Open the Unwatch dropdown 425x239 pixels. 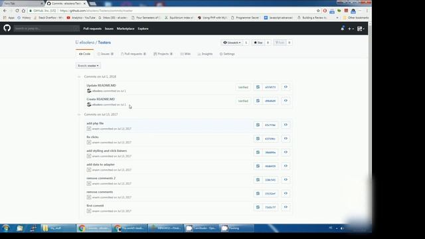point(232,42)
